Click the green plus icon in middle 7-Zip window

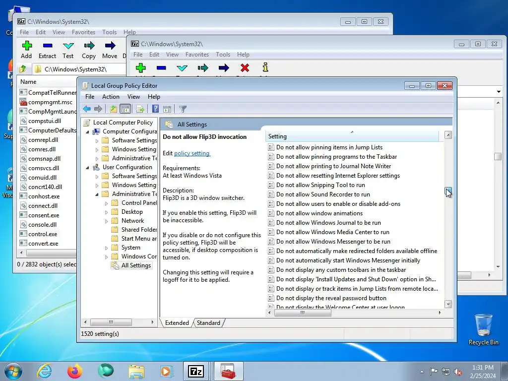(140, 67)
